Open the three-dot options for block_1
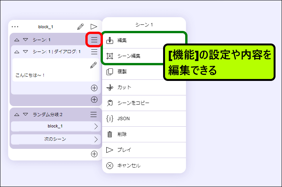This screenshot has height=187, width=282. click(15, 27)
